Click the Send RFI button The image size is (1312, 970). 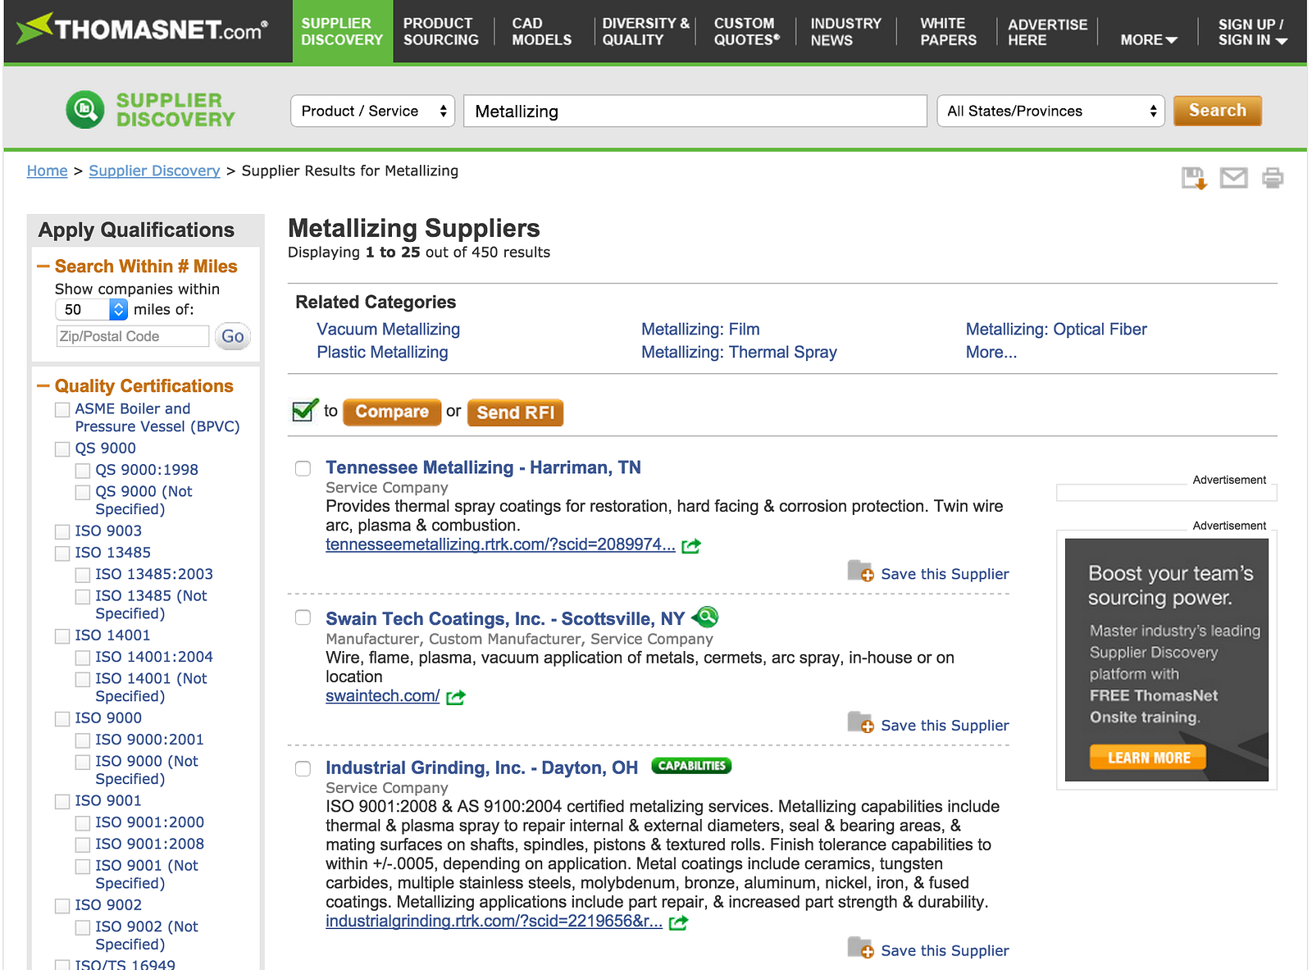[515, 412]
